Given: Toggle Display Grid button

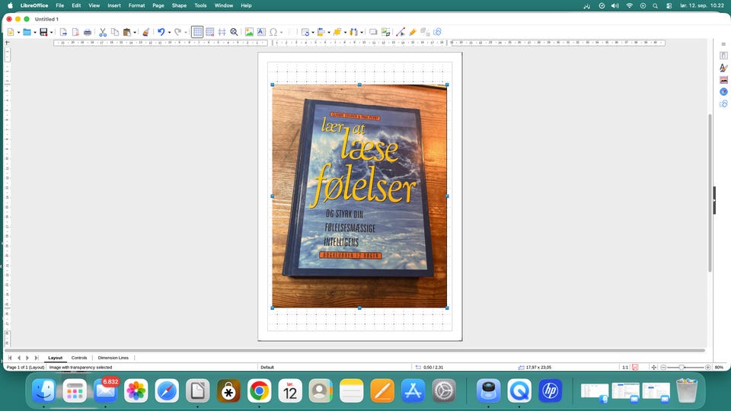Looking at the screenshot, I should click(197, 32).
